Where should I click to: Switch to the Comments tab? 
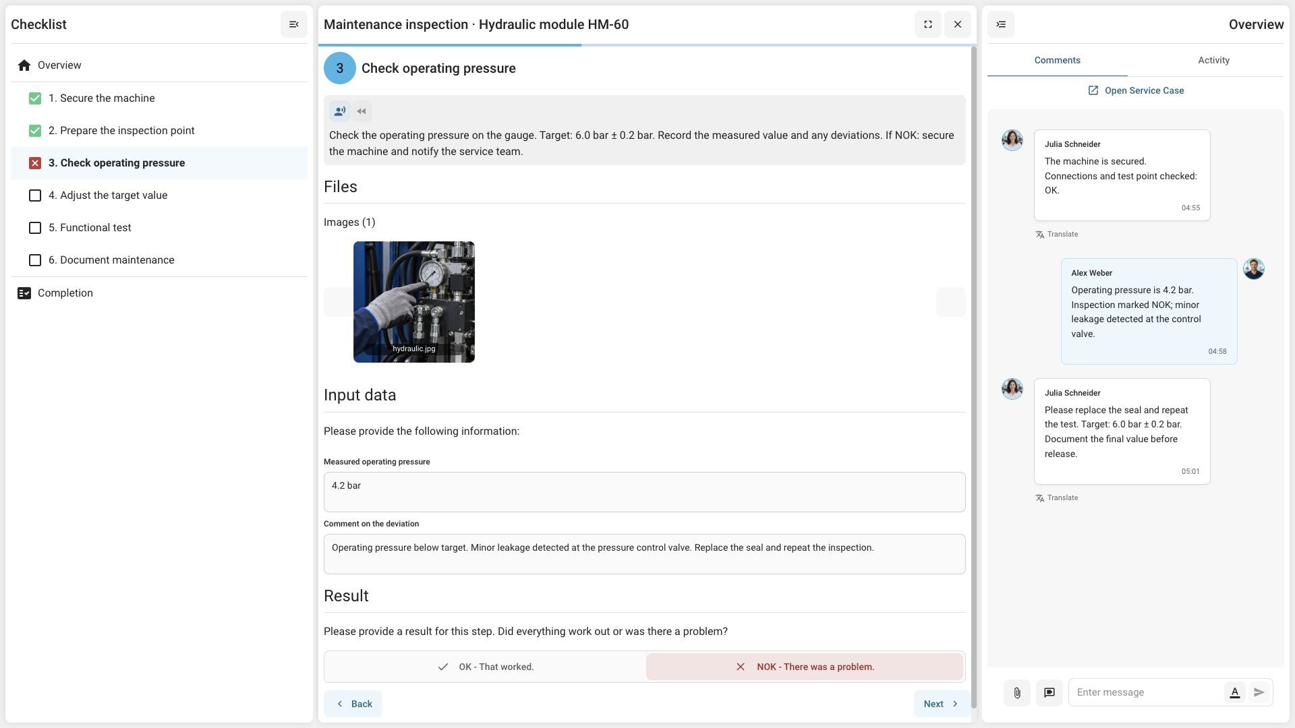point(1058,61)
